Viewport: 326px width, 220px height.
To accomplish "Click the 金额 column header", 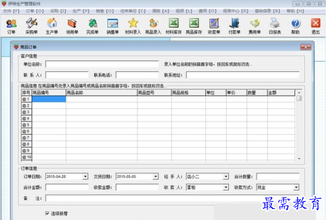I will click(x=281, y=92).
